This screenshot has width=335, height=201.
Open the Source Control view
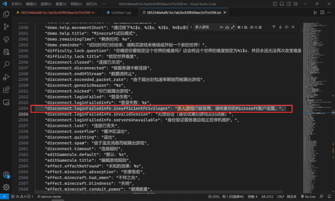[6, 27]
